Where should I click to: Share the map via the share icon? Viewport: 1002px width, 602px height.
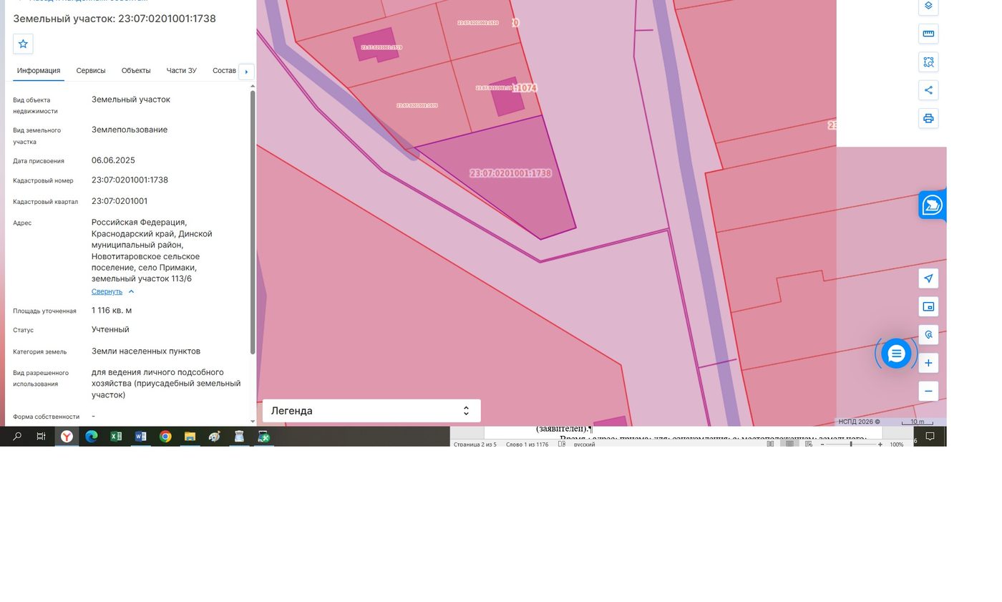pyautogui.click(x=928, y=90)
